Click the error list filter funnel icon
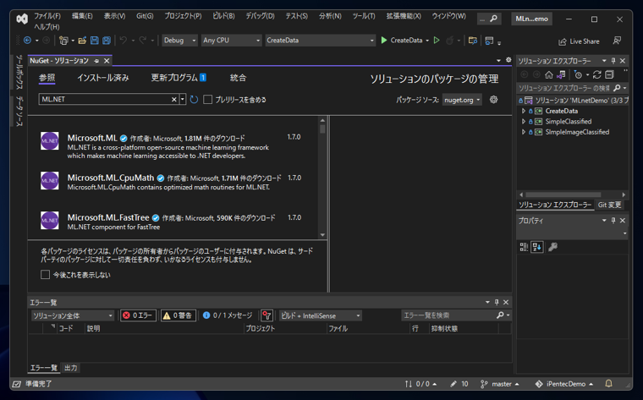This screenshot has width=643, height=400. (x=267, y=315)
